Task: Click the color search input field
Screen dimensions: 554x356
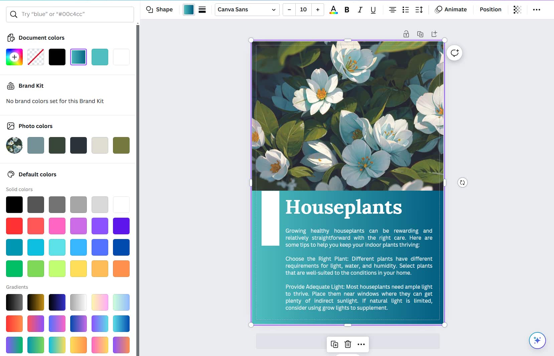Action: tap(70, 14)
